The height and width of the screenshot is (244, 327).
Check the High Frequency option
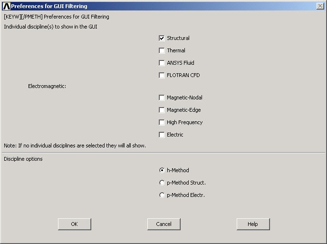pyautogui.click(x=162, y=122)
